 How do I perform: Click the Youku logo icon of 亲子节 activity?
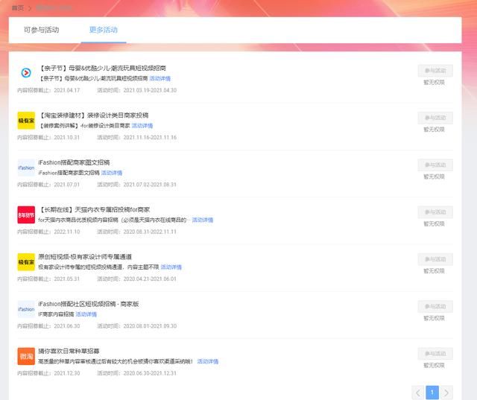26,73
